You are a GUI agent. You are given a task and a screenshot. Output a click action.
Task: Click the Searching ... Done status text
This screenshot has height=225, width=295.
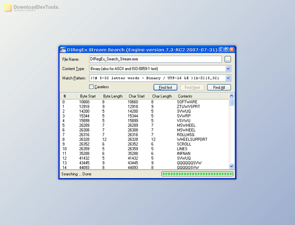click(76, 174)
